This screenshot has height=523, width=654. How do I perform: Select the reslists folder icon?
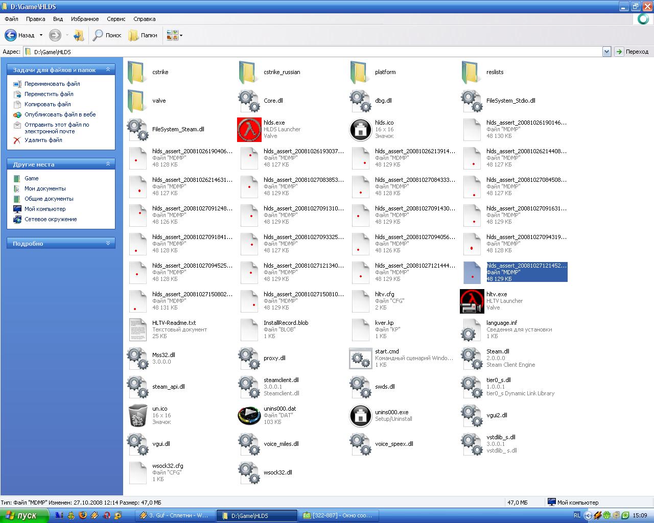[472, 72]
